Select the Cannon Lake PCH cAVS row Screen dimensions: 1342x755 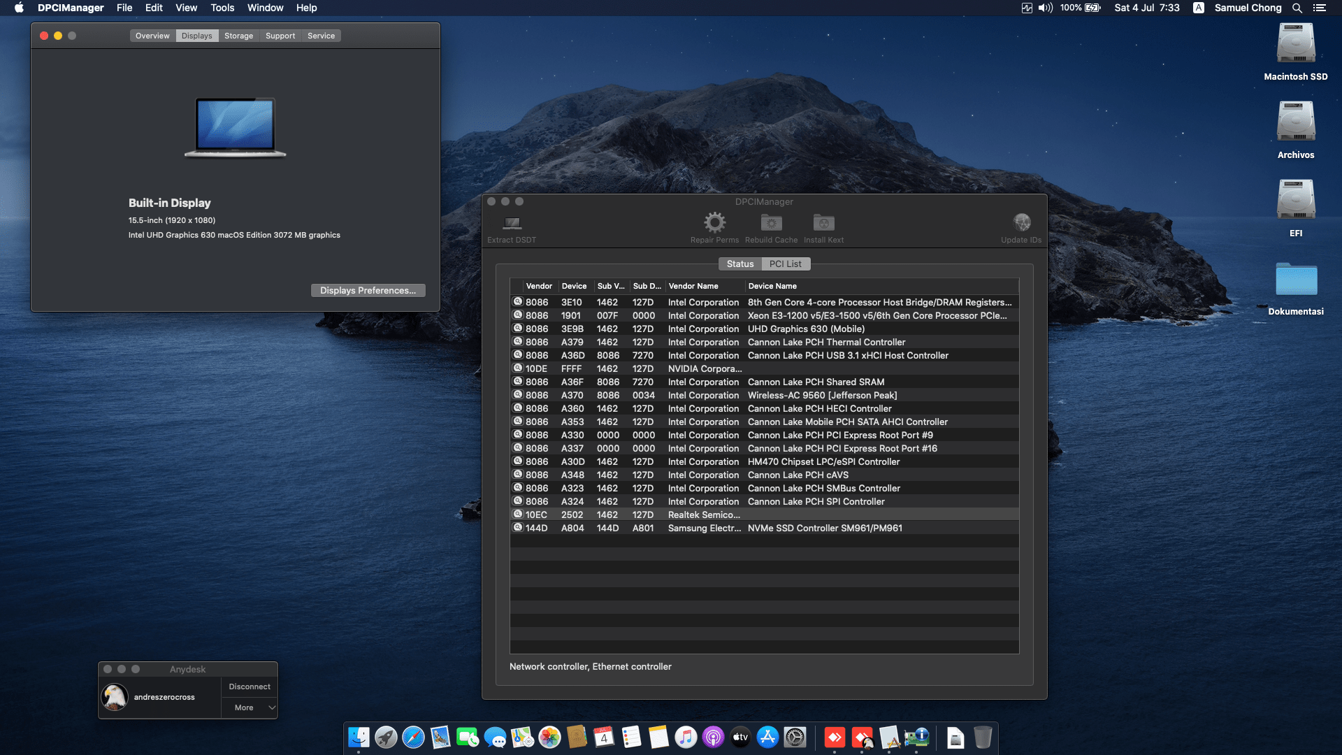coord(764,475)
